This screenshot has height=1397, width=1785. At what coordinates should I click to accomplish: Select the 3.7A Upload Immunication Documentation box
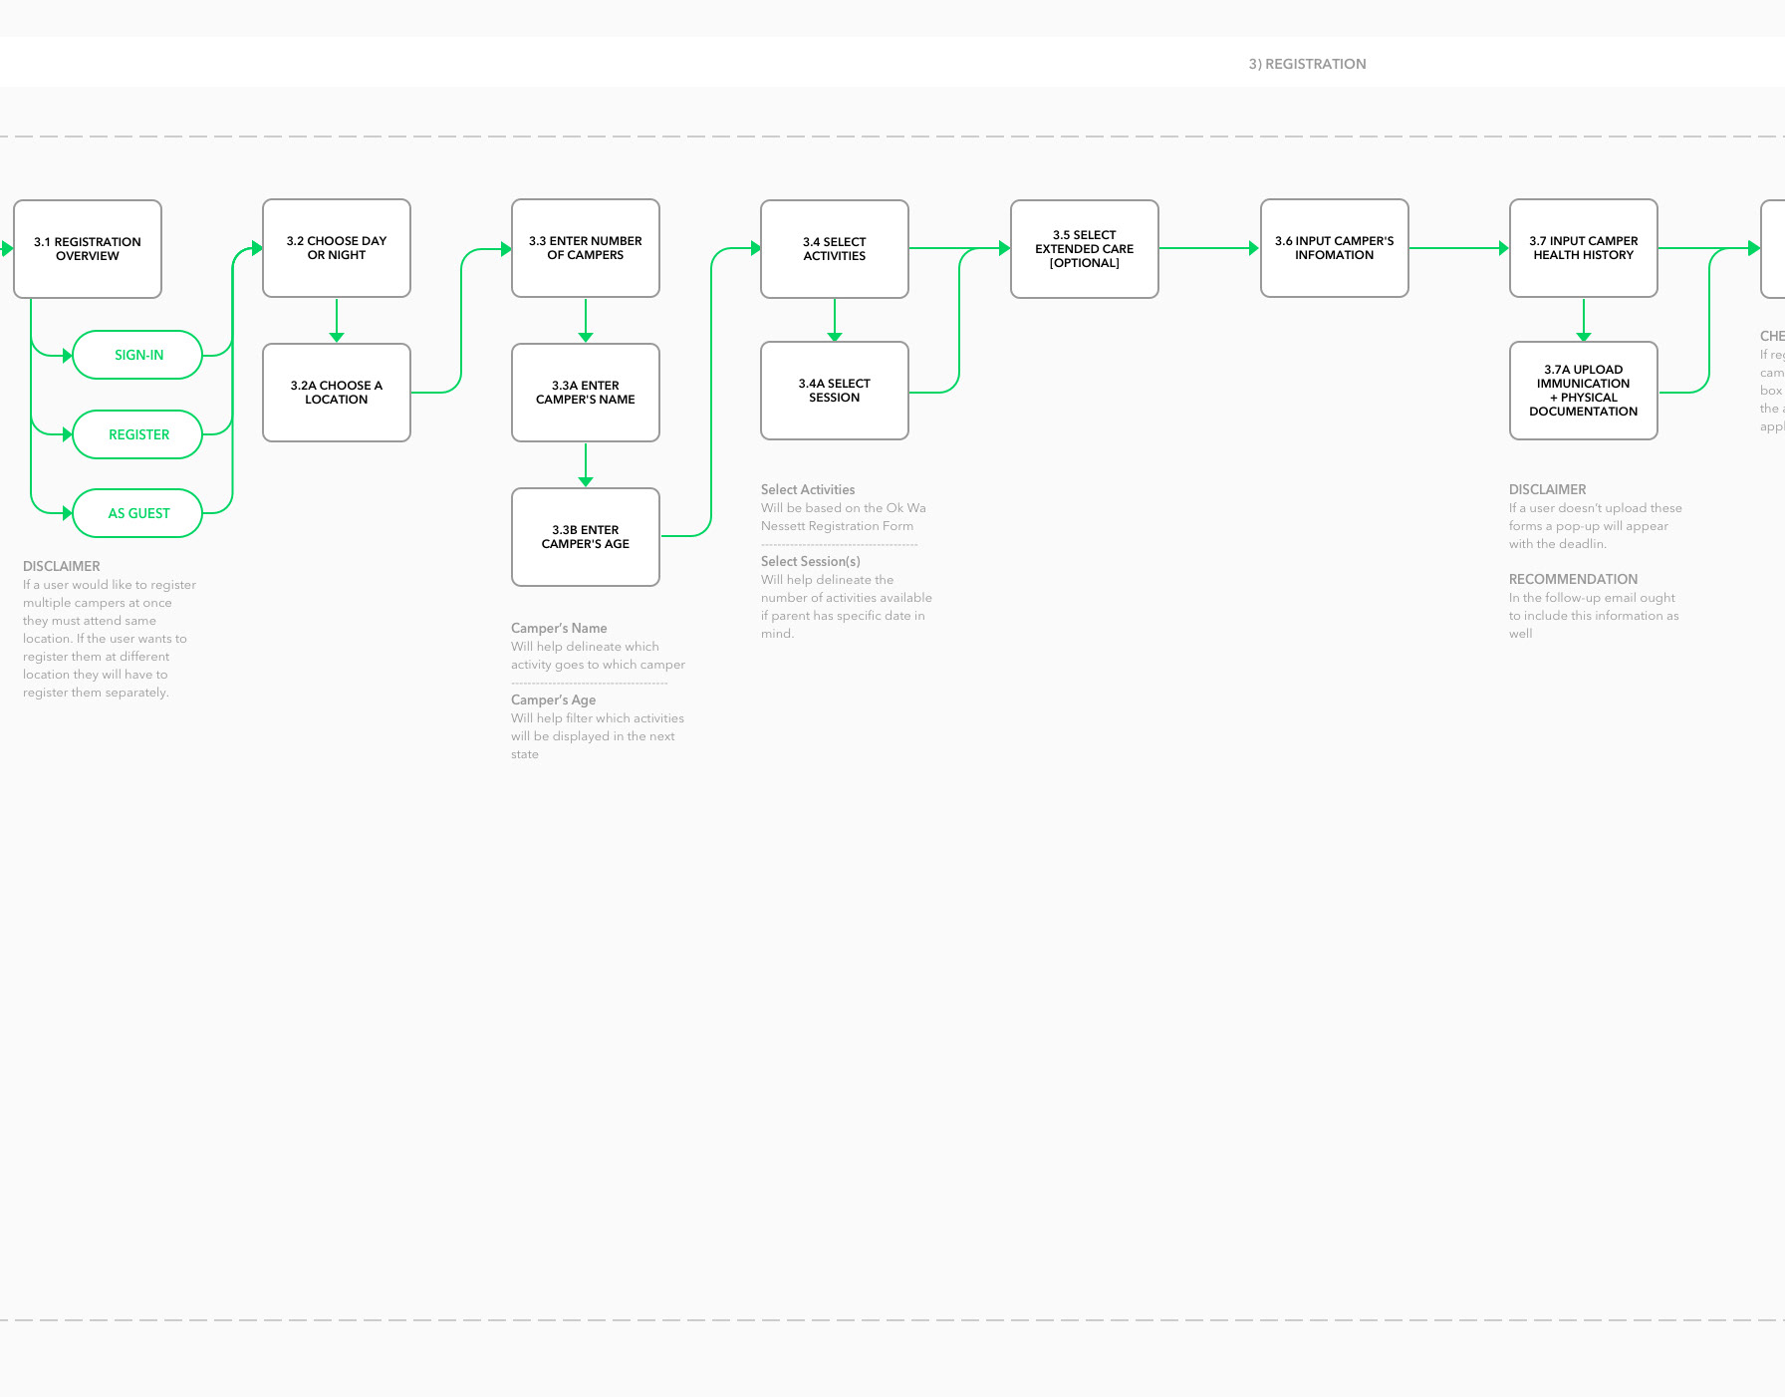[1584, 391]
